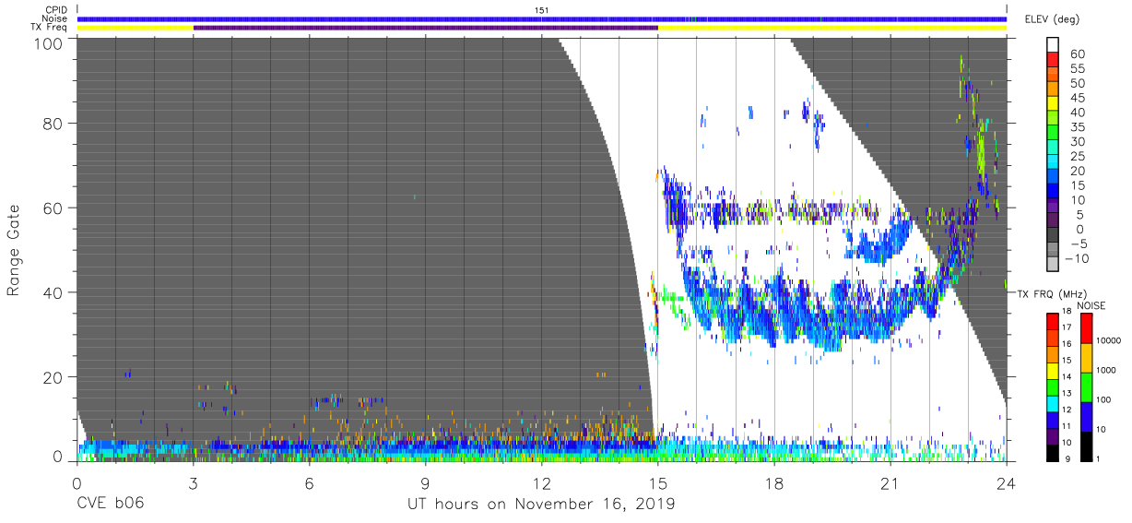Viewport: 1132px width, 523px height.
Task: Click the UT hours axis label '12'
Action: click(x=542, y=484)
